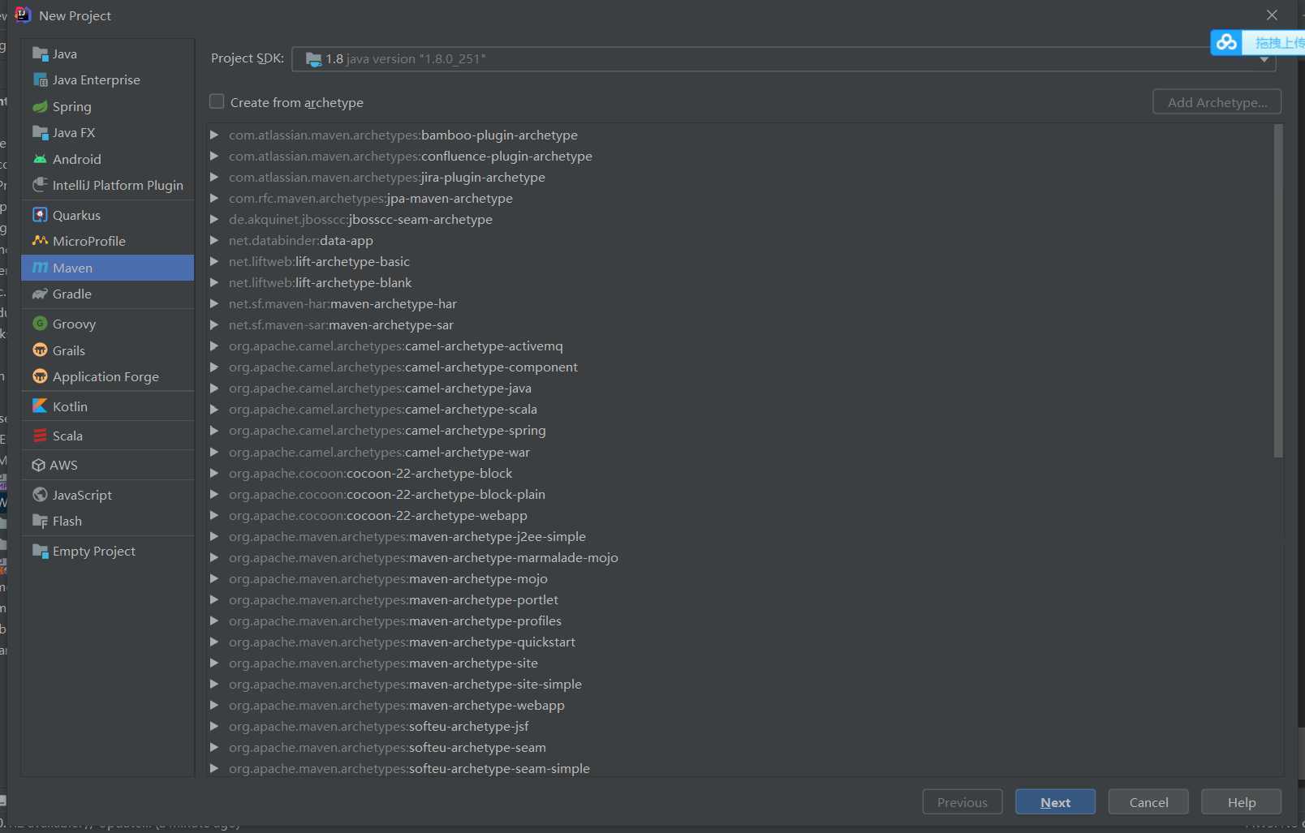This screenshot has width=1305, height=833.
Task: Select the Gradle elephant icon
Action: point(40,294)
